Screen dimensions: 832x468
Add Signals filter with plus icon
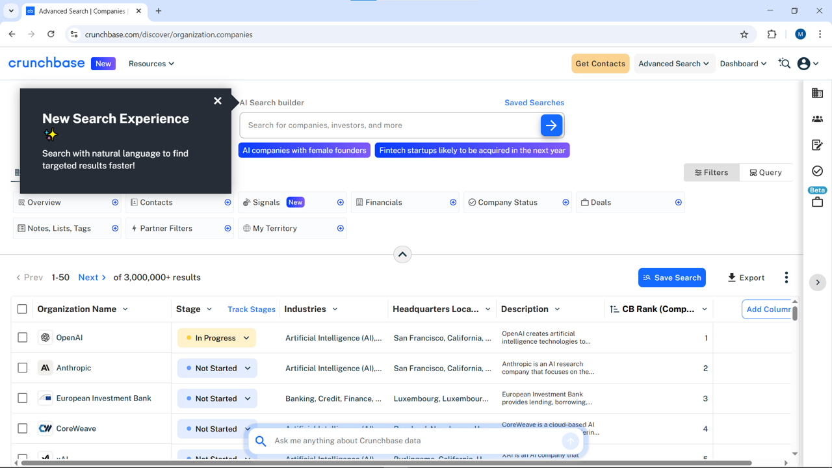pyautogui.click(x=340, y=203)
